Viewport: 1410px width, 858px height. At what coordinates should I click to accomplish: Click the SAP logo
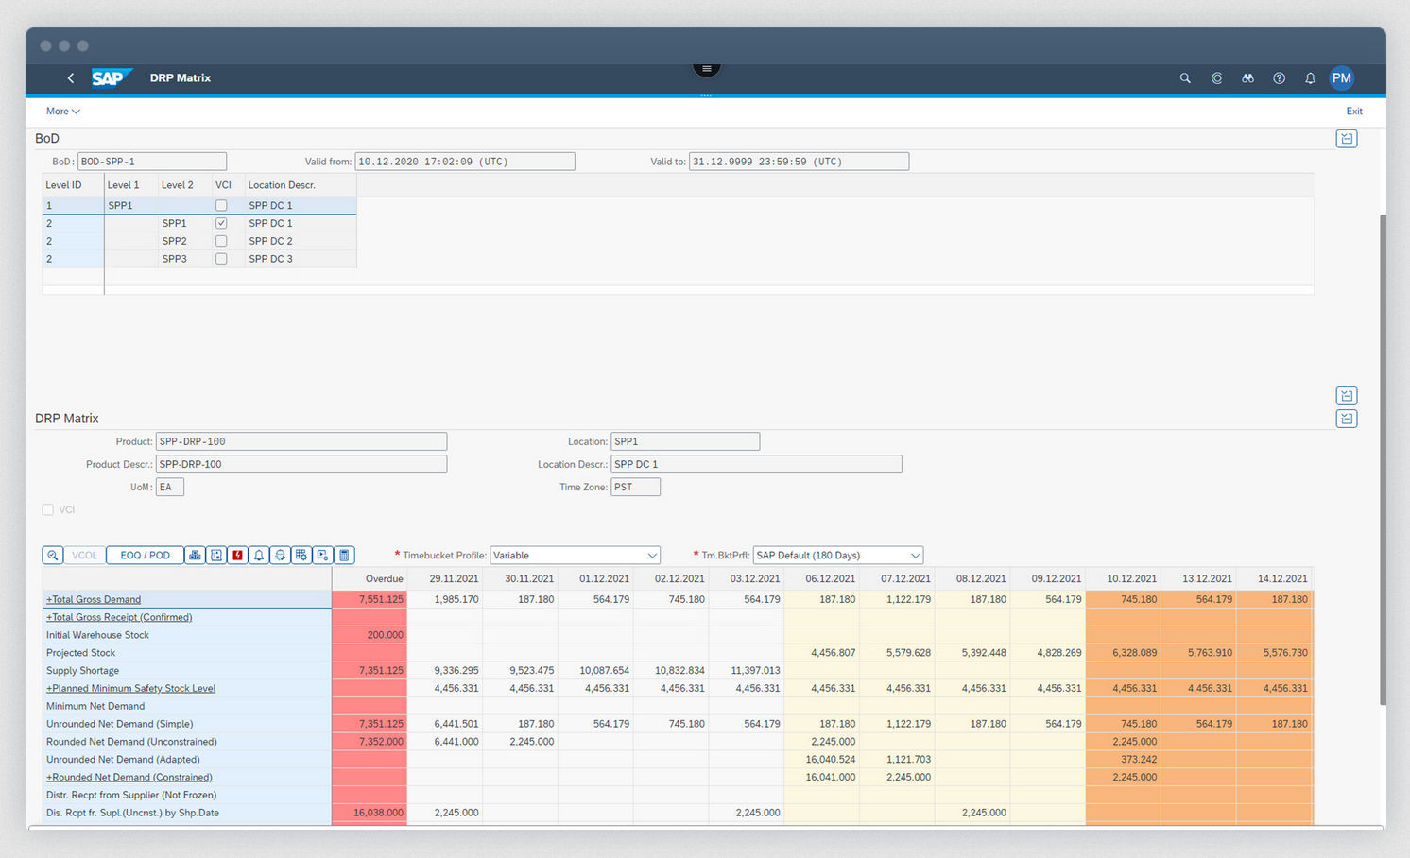(111, 78)
